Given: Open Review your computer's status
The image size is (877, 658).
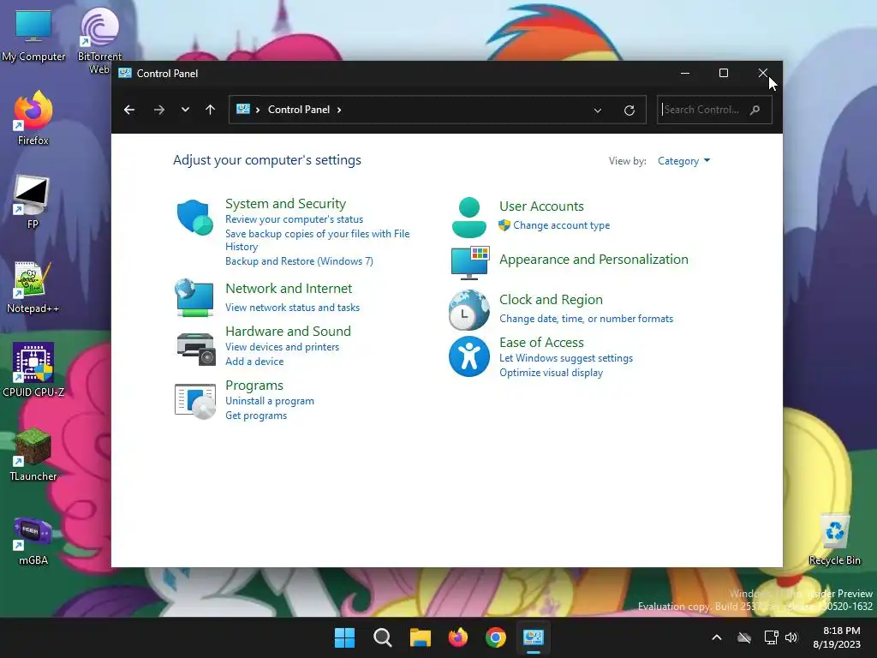Looking at the screenshot, I should pyautogui.click(x=295, y=219).
